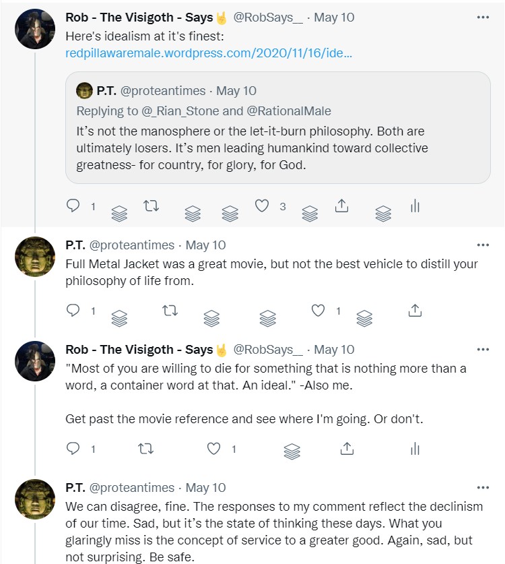Open more menu on Full Metal Jacket tweet

483,245
